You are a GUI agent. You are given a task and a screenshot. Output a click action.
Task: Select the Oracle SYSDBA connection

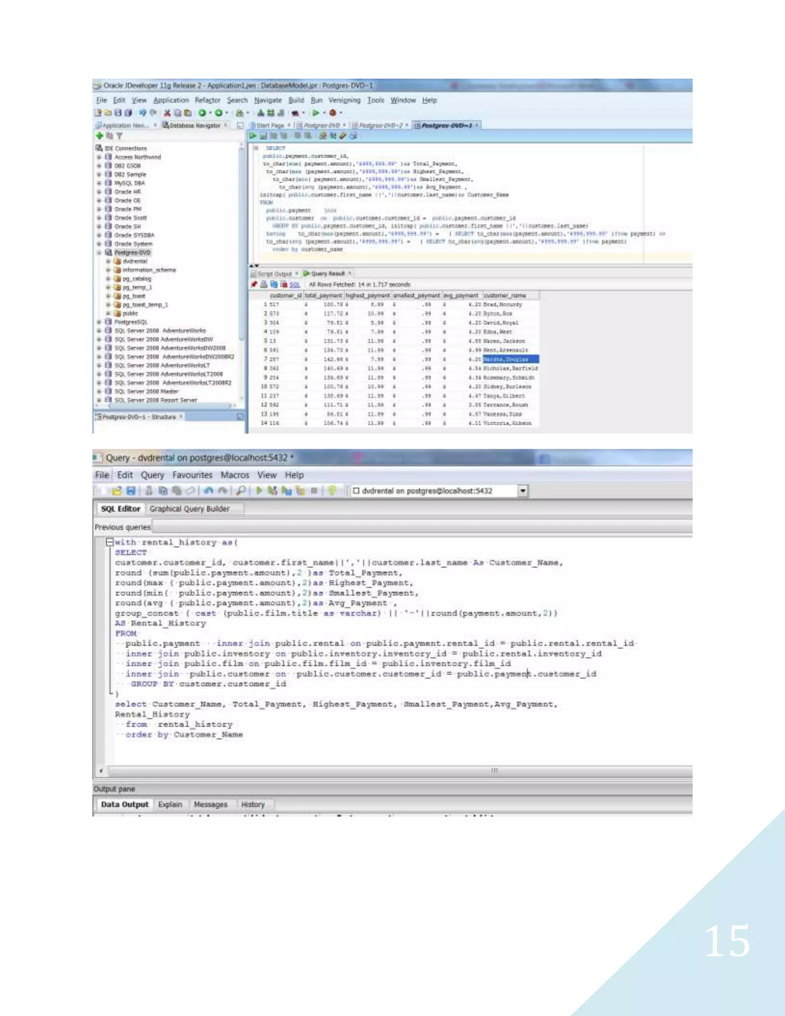(134, 235)
